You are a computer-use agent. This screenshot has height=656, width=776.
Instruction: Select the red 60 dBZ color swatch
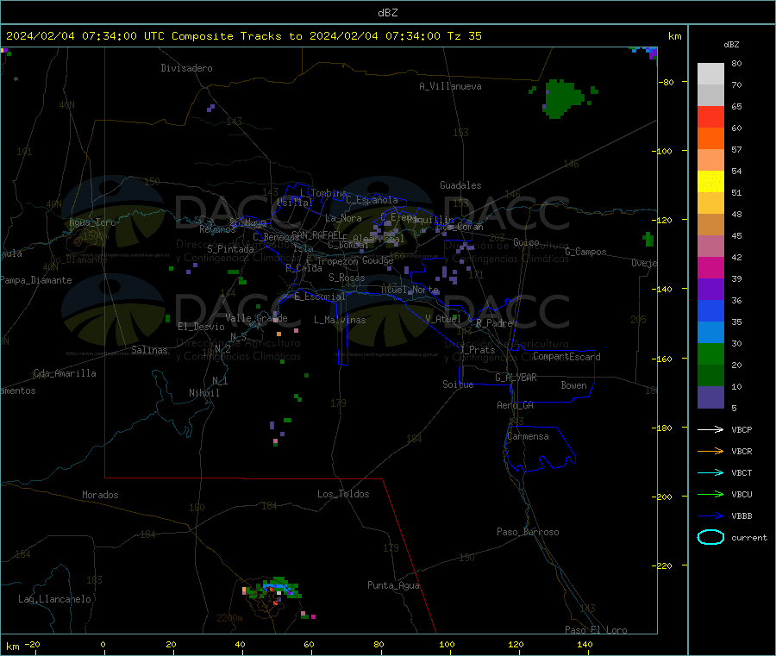[x=710, y=116]
